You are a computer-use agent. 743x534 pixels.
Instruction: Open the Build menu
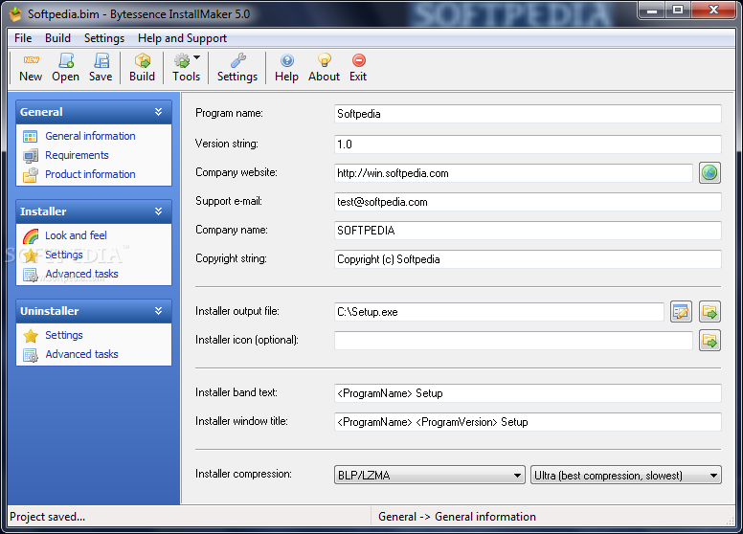click(57, 38)
